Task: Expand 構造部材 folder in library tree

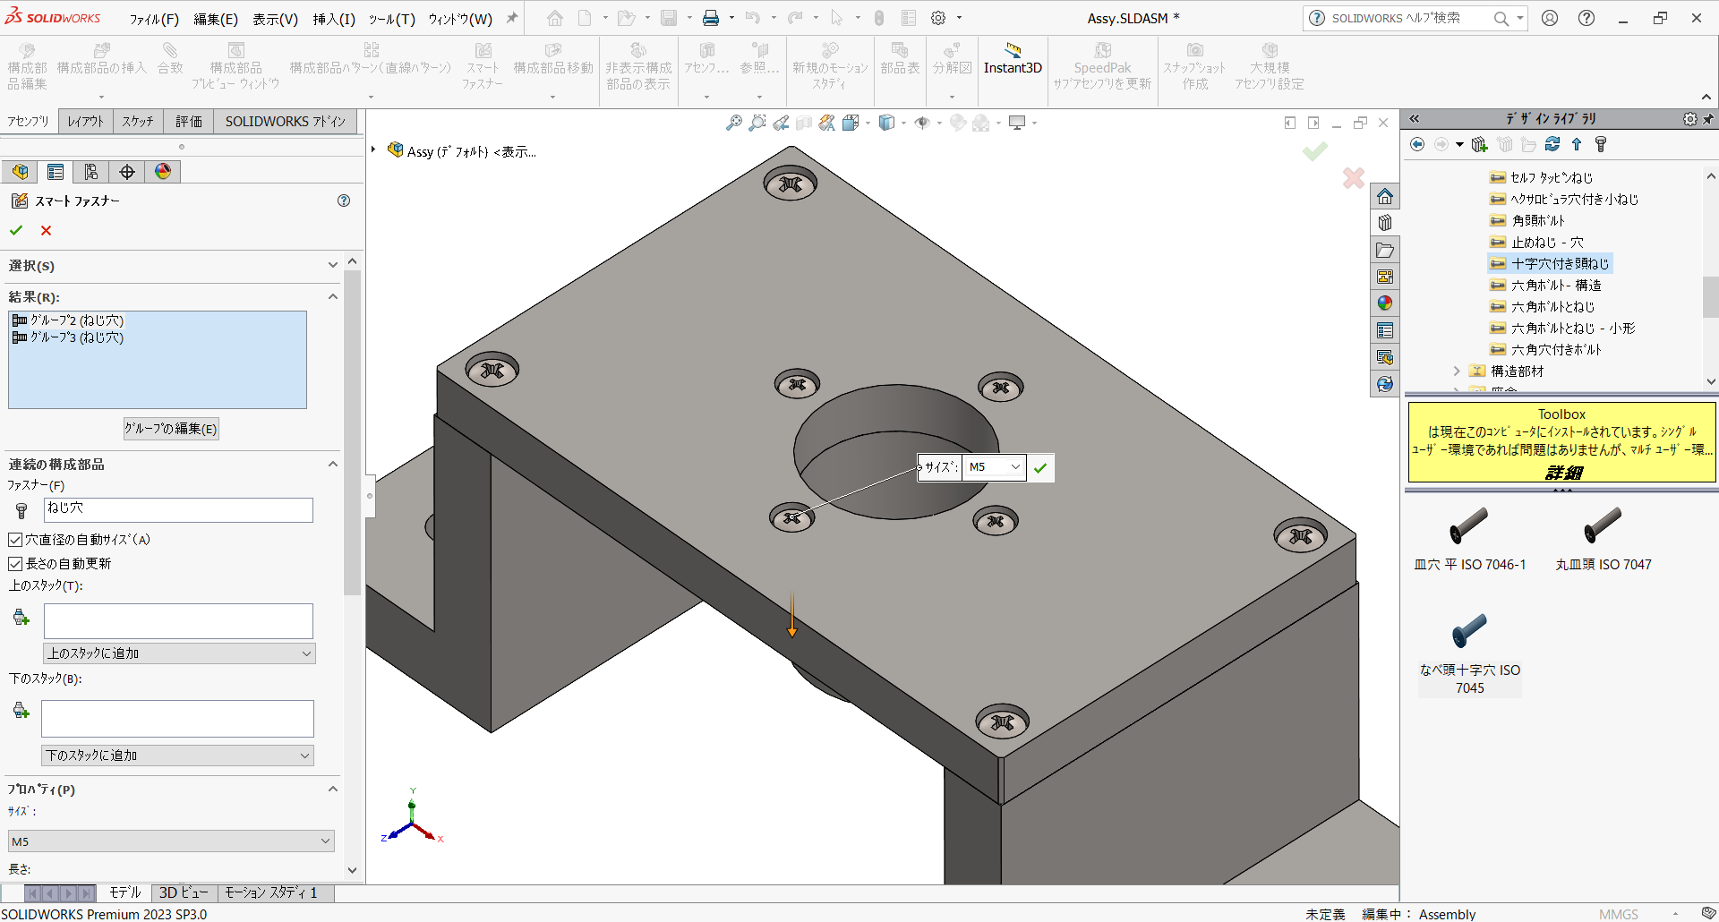Action: tap(1457, 371)
